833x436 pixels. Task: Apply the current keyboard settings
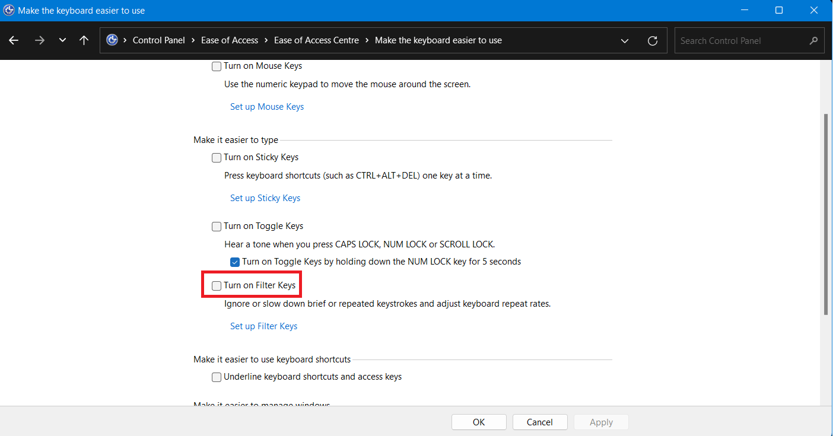click(x=600, y=422)
